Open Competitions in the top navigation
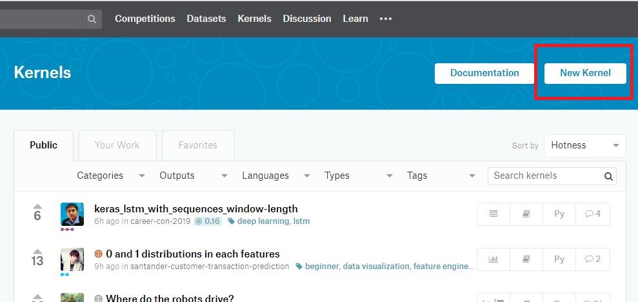The height and width of the screenshot is (302, 638). [145, 19]
